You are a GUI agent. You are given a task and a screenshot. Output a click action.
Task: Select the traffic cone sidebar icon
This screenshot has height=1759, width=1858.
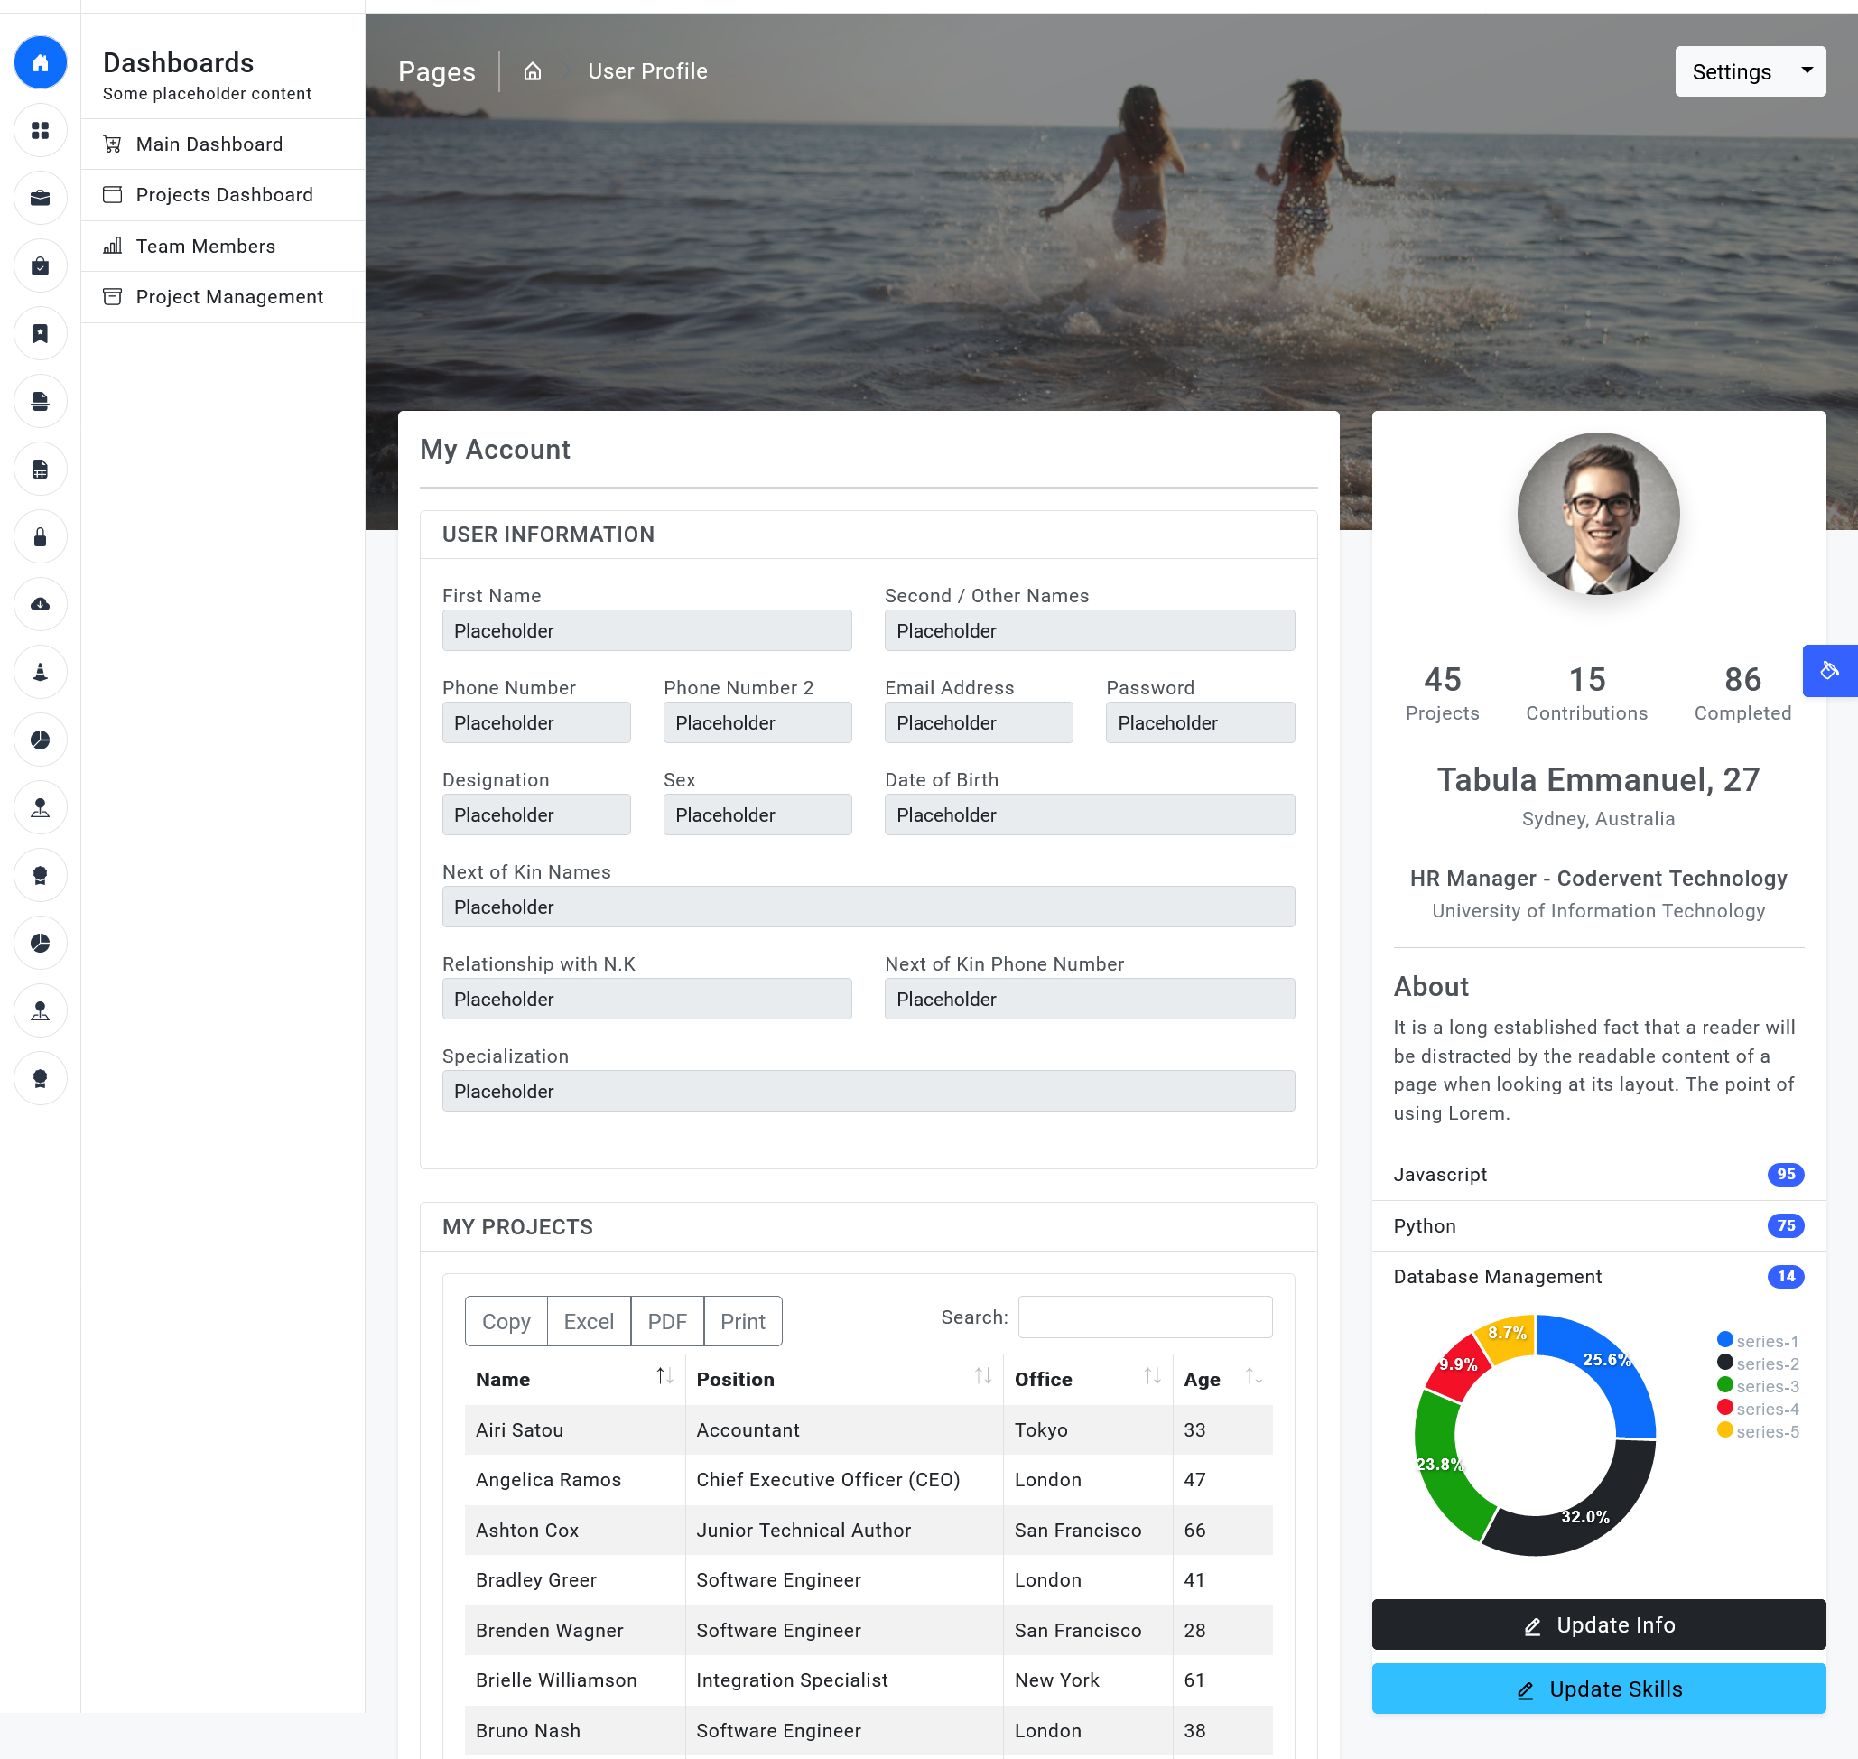coord(41,673)
